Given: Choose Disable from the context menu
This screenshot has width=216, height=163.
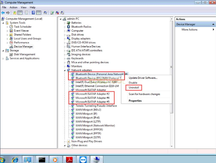Looking at the screenshot, I should click(133, 83).
